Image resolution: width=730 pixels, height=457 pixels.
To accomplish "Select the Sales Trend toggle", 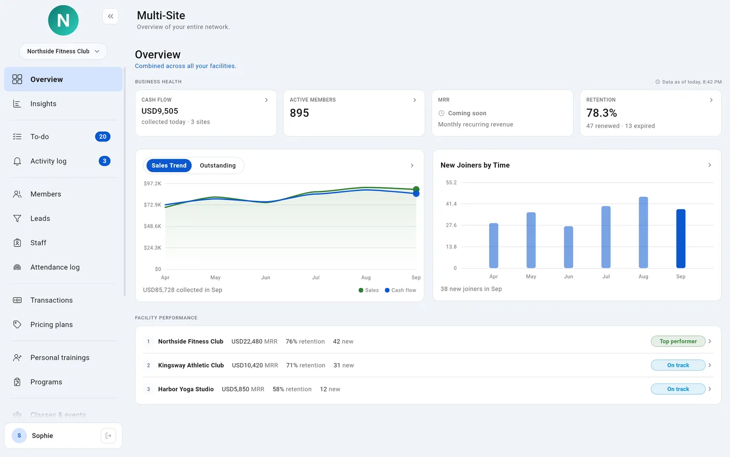I will [169, 165].
